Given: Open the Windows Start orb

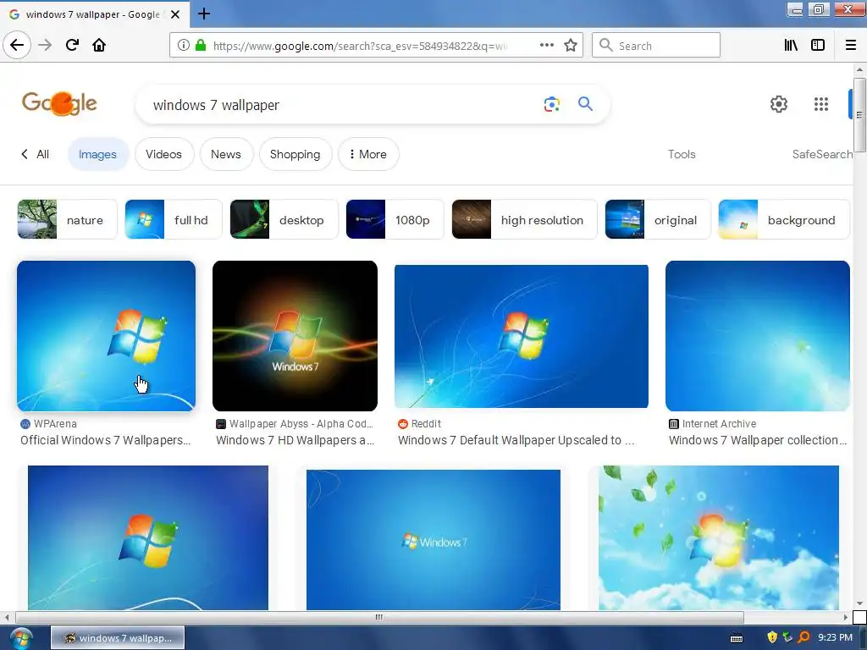Looking at the screenshot, I should tap(20, 638).
